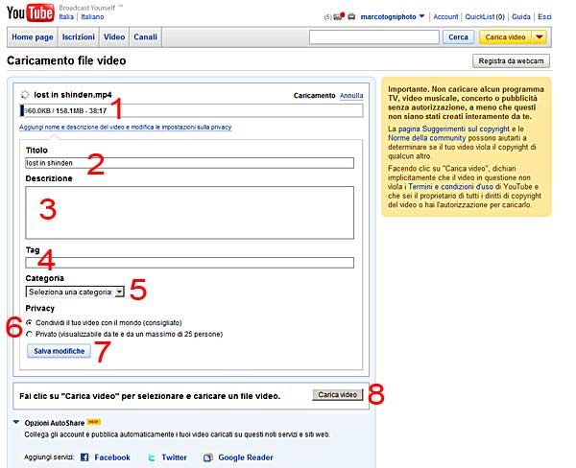Open the Account link
The height and width of the screenshot is (468, 576).
pyautogui.click(x=445, y=16)
